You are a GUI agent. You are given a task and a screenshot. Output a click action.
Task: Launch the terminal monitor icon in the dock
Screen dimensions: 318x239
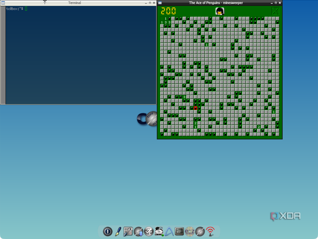(x=179, y=231)
